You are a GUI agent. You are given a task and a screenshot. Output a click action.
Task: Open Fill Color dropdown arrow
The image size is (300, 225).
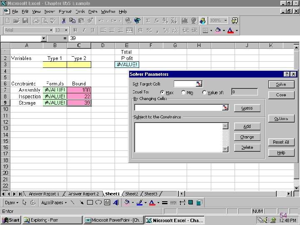pos(224,30)
